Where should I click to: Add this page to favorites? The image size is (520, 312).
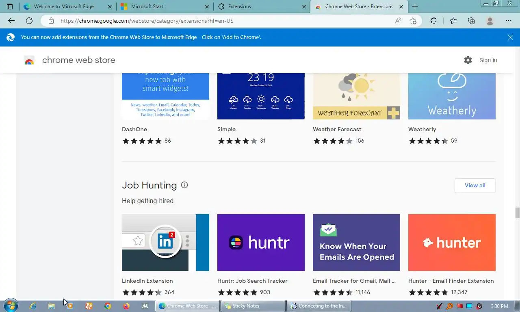click(x=413, y=21)
